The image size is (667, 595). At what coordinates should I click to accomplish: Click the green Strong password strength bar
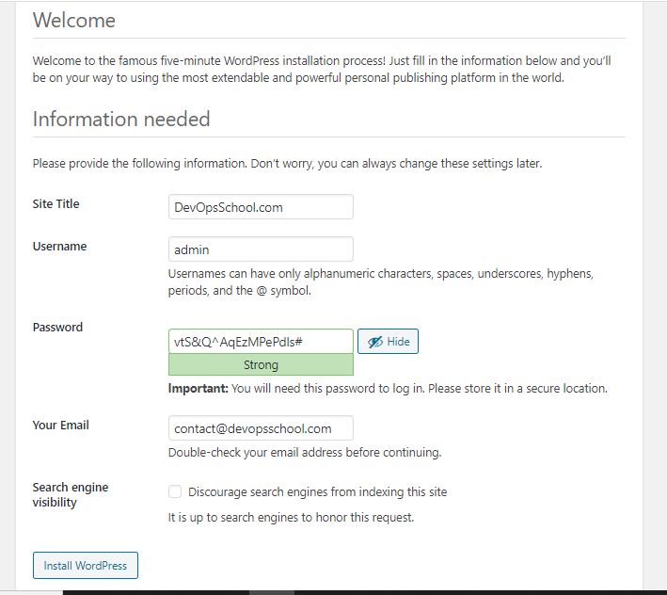(x=261, y=365)
